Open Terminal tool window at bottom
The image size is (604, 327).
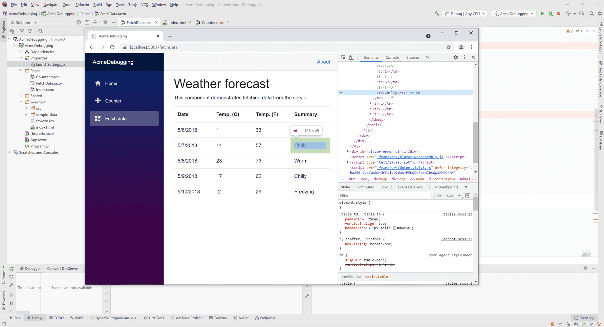click(x=218, y=318)
